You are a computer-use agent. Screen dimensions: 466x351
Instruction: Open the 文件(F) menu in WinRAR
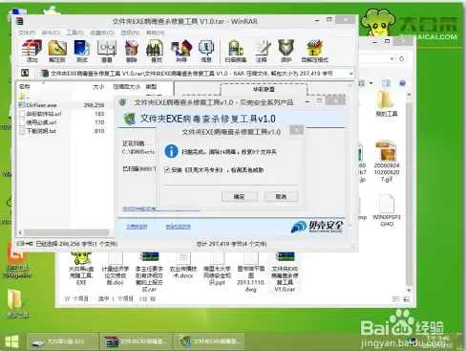pyautogui.click(x=27, y=33)
